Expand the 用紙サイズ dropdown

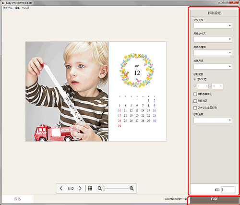(x=213, y=39)
